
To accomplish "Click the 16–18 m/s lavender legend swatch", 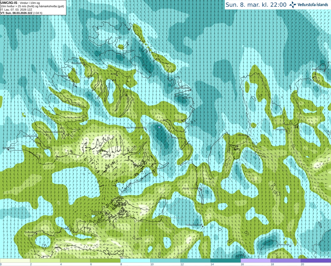I will click(256, 261).
